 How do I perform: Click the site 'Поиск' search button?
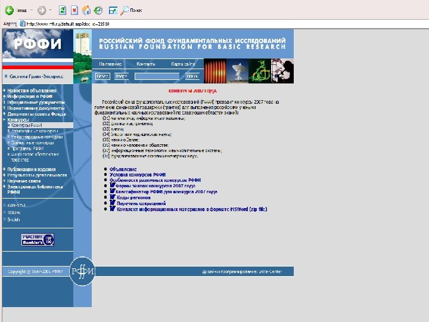(192, 76)
